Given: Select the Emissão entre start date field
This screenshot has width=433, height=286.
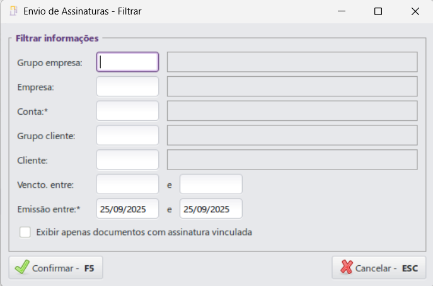Looking at the screenshot, I should [127, 209].
